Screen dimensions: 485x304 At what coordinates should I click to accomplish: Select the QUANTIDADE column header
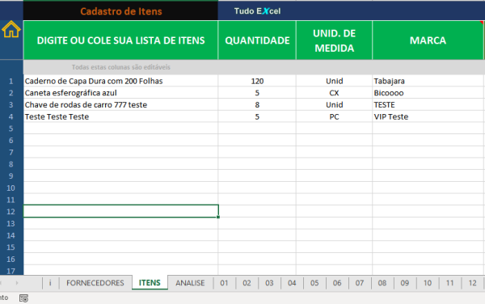pyautogui.click(x=257, y=40)
